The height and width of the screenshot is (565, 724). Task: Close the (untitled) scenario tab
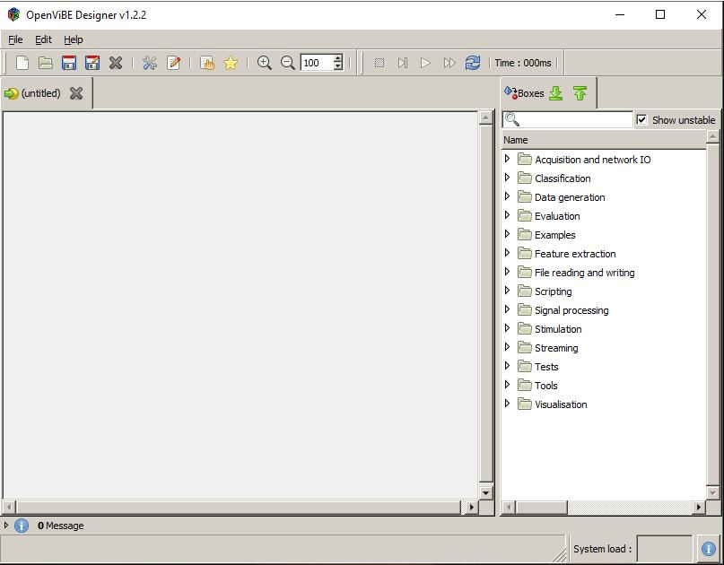click(76, 93)
